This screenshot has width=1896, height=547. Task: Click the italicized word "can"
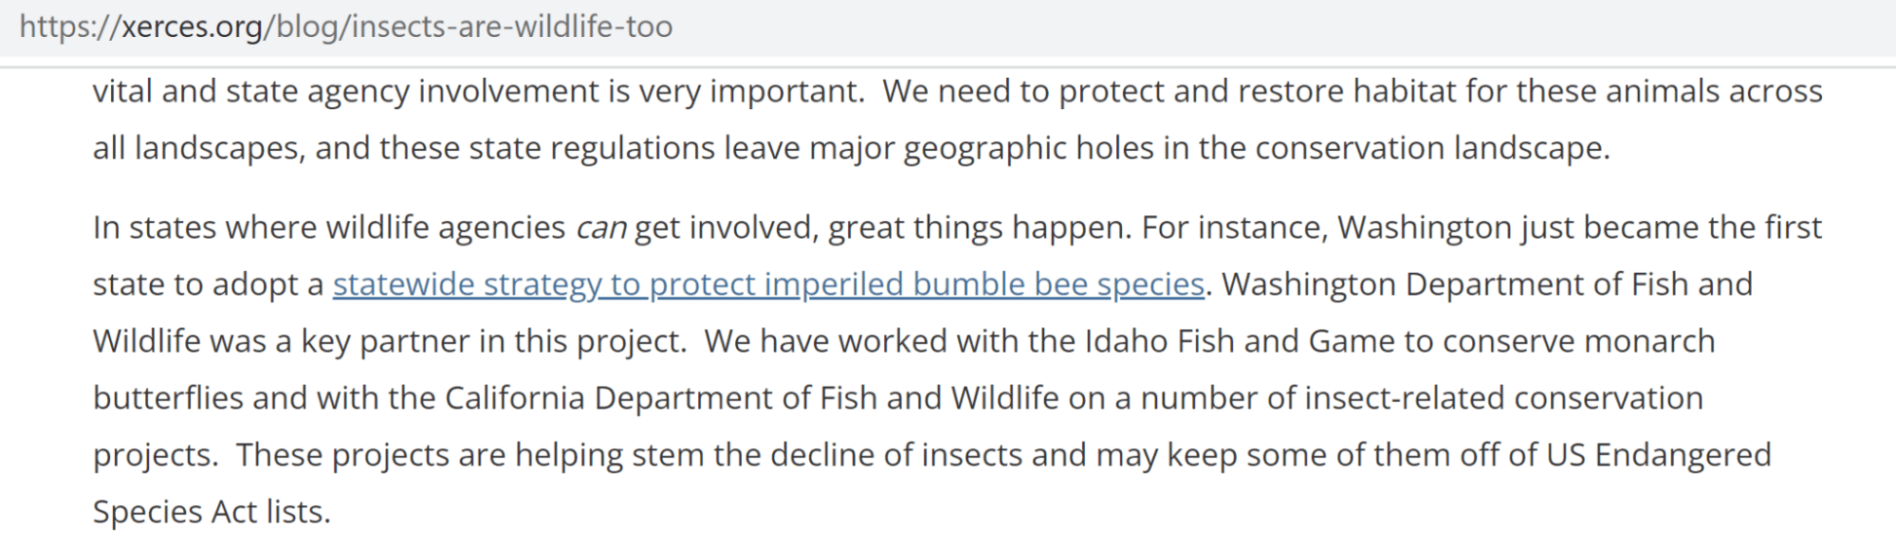click(x=601, y=228)
